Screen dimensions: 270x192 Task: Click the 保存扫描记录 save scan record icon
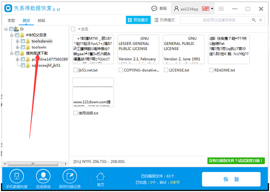70,176
